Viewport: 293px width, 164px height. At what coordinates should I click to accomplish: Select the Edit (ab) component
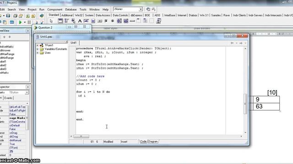click(x=87, y=21)
